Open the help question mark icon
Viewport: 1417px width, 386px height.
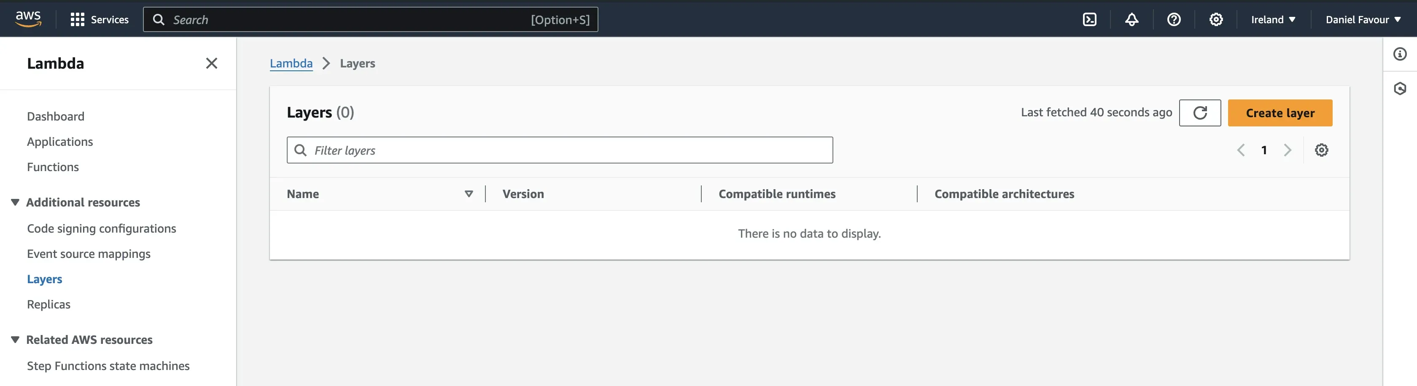pos(1174,20)
